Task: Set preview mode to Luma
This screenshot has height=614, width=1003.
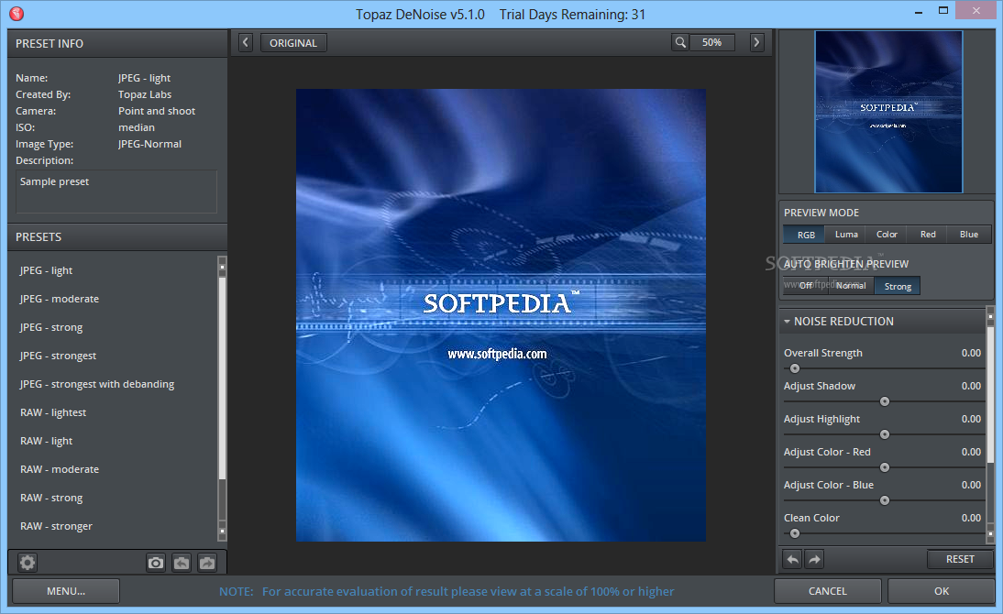Action: point(846,235)
